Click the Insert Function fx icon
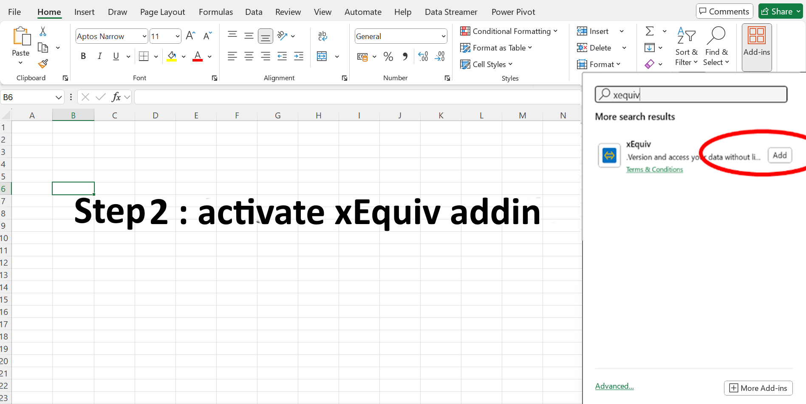This screenshot has height=404, width=806. [116, 97]
